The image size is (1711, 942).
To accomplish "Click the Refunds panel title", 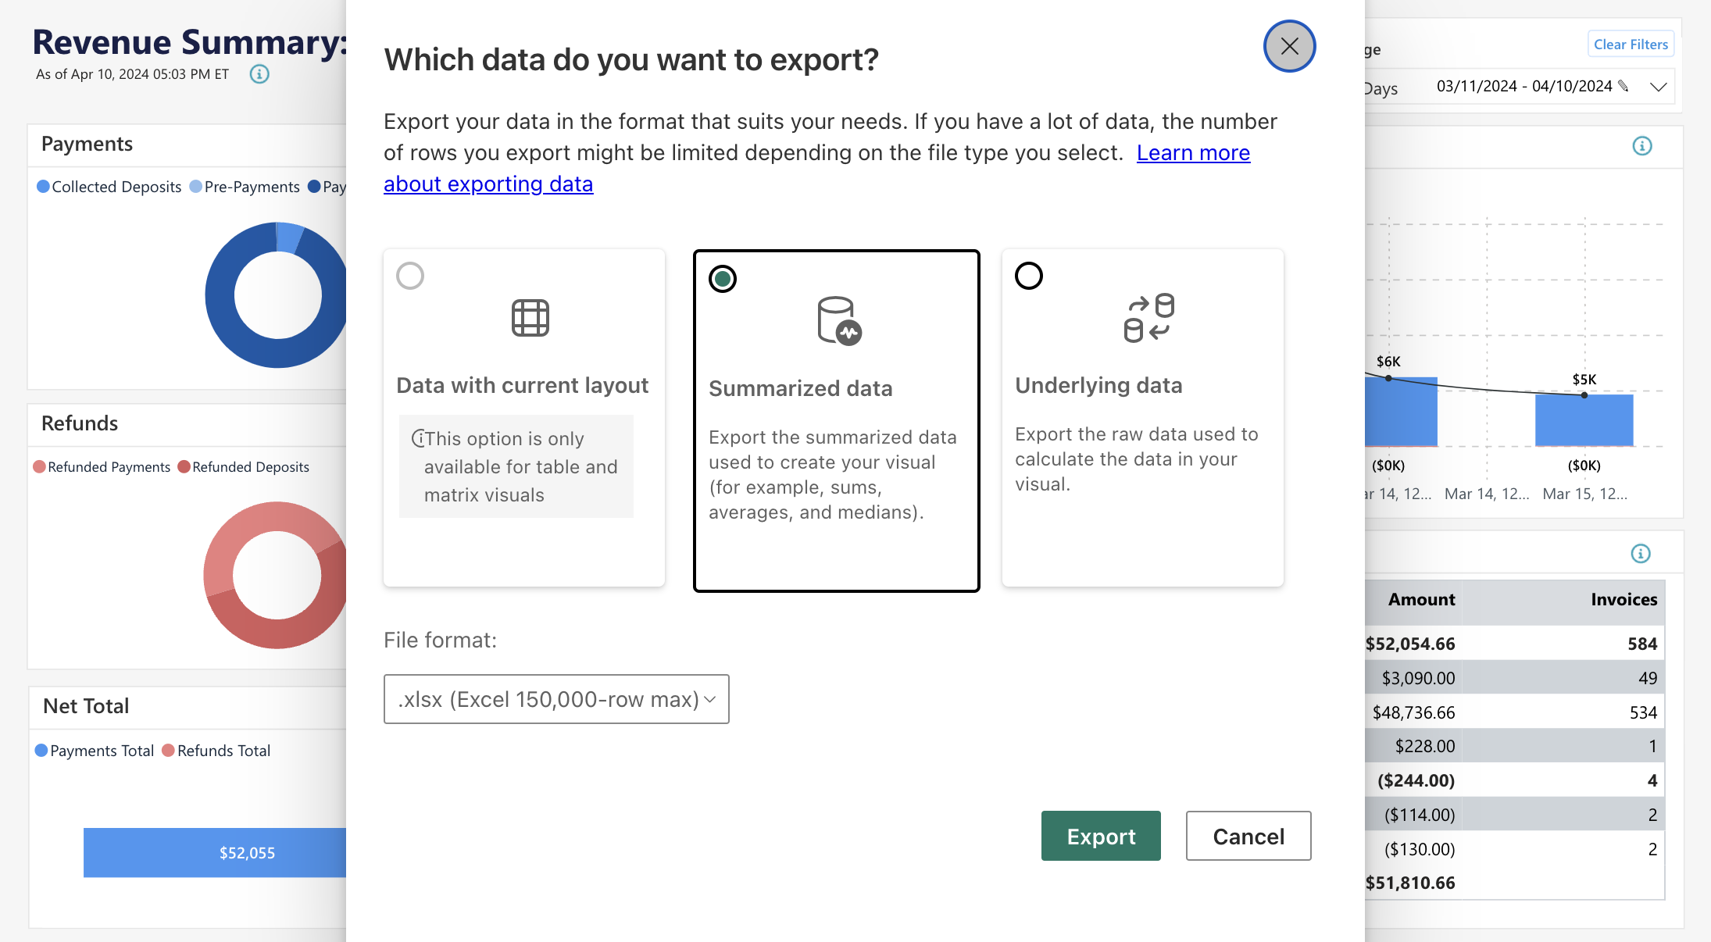I will [x=80, y=423].
